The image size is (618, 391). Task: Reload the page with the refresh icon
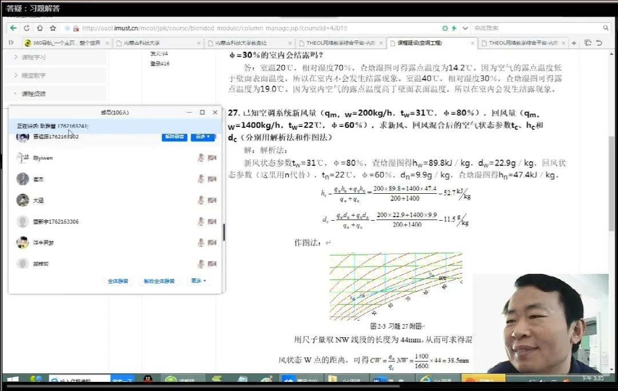point(26,28)
